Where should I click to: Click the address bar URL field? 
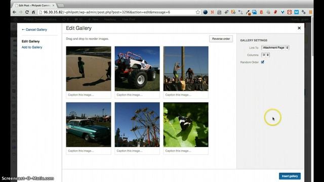(x=119, y=12)
